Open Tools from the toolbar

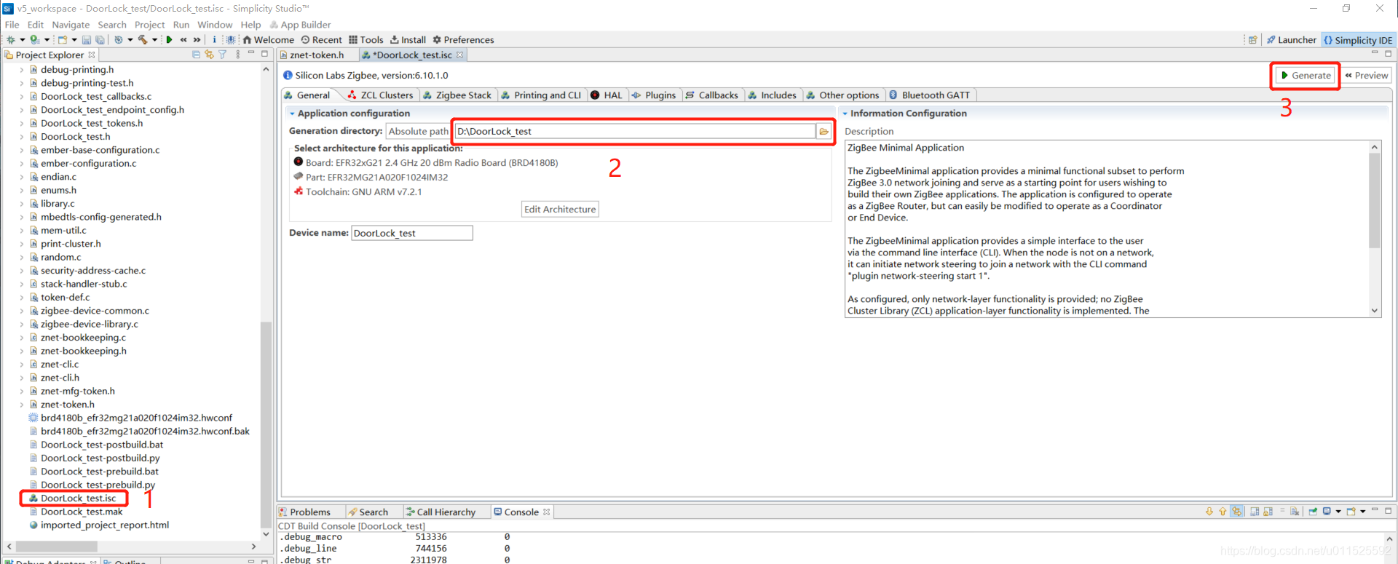[x=366, y=40]
